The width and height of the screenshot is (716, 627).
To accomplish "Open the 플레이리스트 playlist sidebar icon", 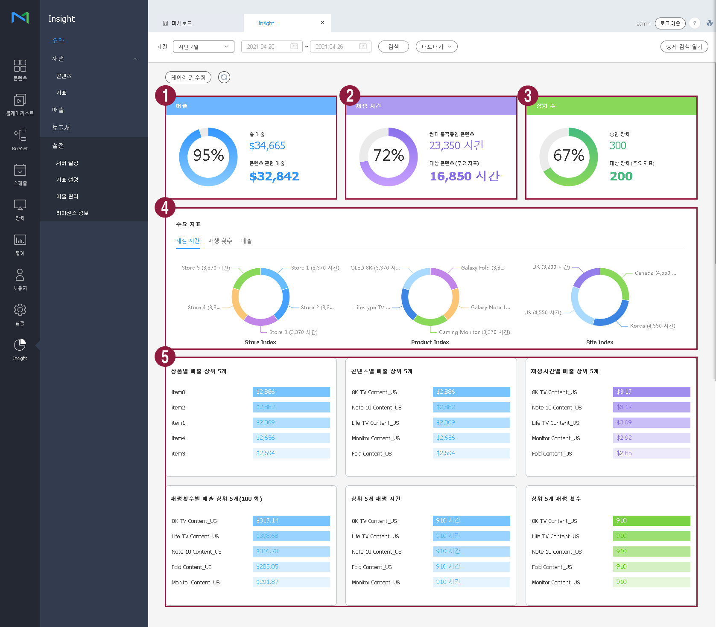I will 20,104.
